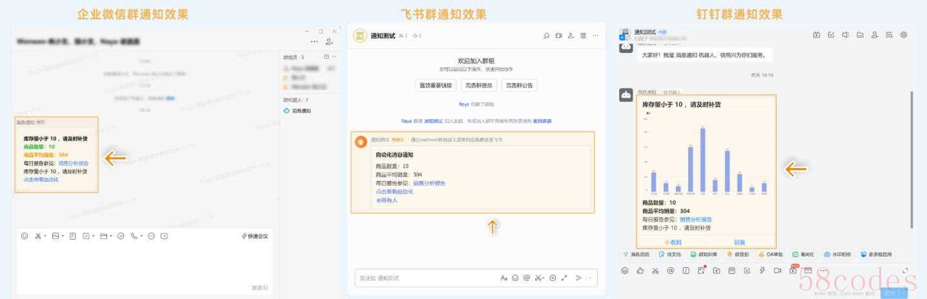Click the plus circle icon in Feishu input

click(x=553, y=278)
